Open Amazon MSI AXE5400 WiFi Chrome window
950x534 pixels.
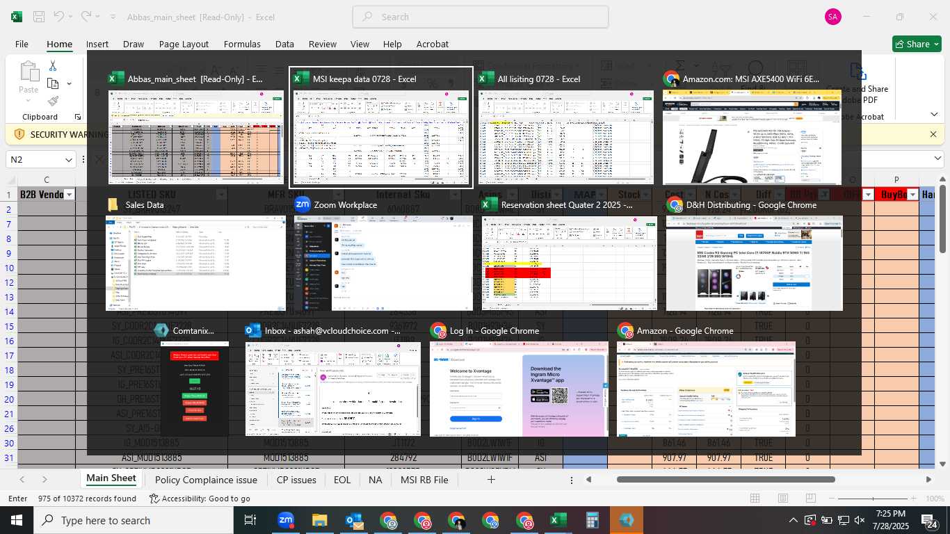click(752, 127)
